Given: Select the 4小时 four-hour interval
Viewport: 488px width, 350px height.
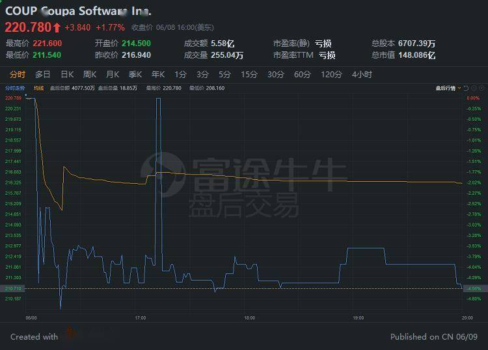Looking at the screenshot, I should (362, 75).
